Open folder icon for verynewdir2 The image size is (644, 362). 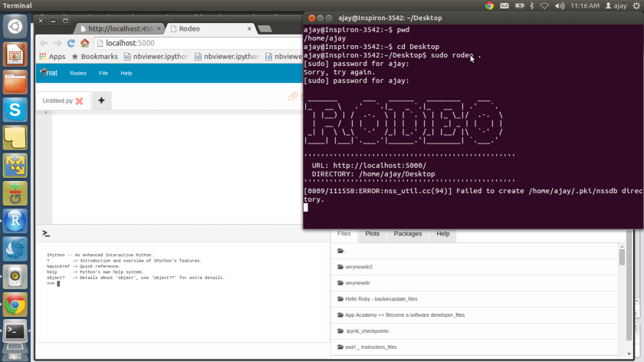point(340,267)
